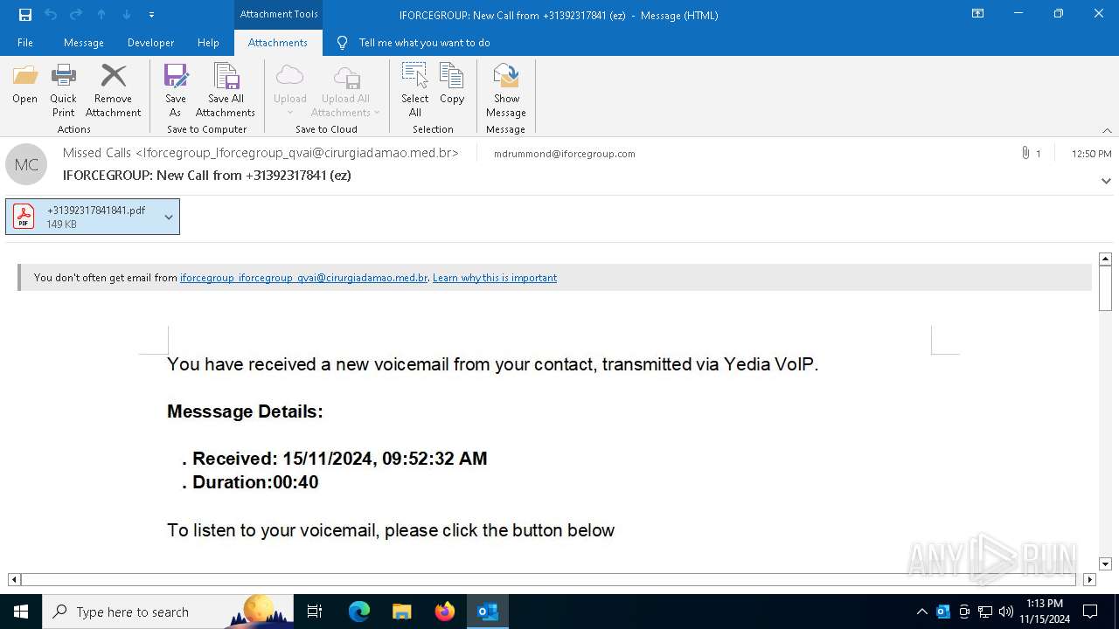Viewport: 1119px width, 629px height.
Task: Click Show Message in the ribbon
Action: (506, 91)
